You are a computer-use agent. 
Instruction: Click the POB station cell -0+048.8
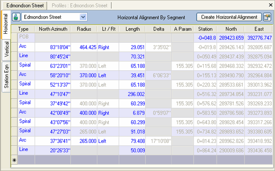(x=205, y=38)
